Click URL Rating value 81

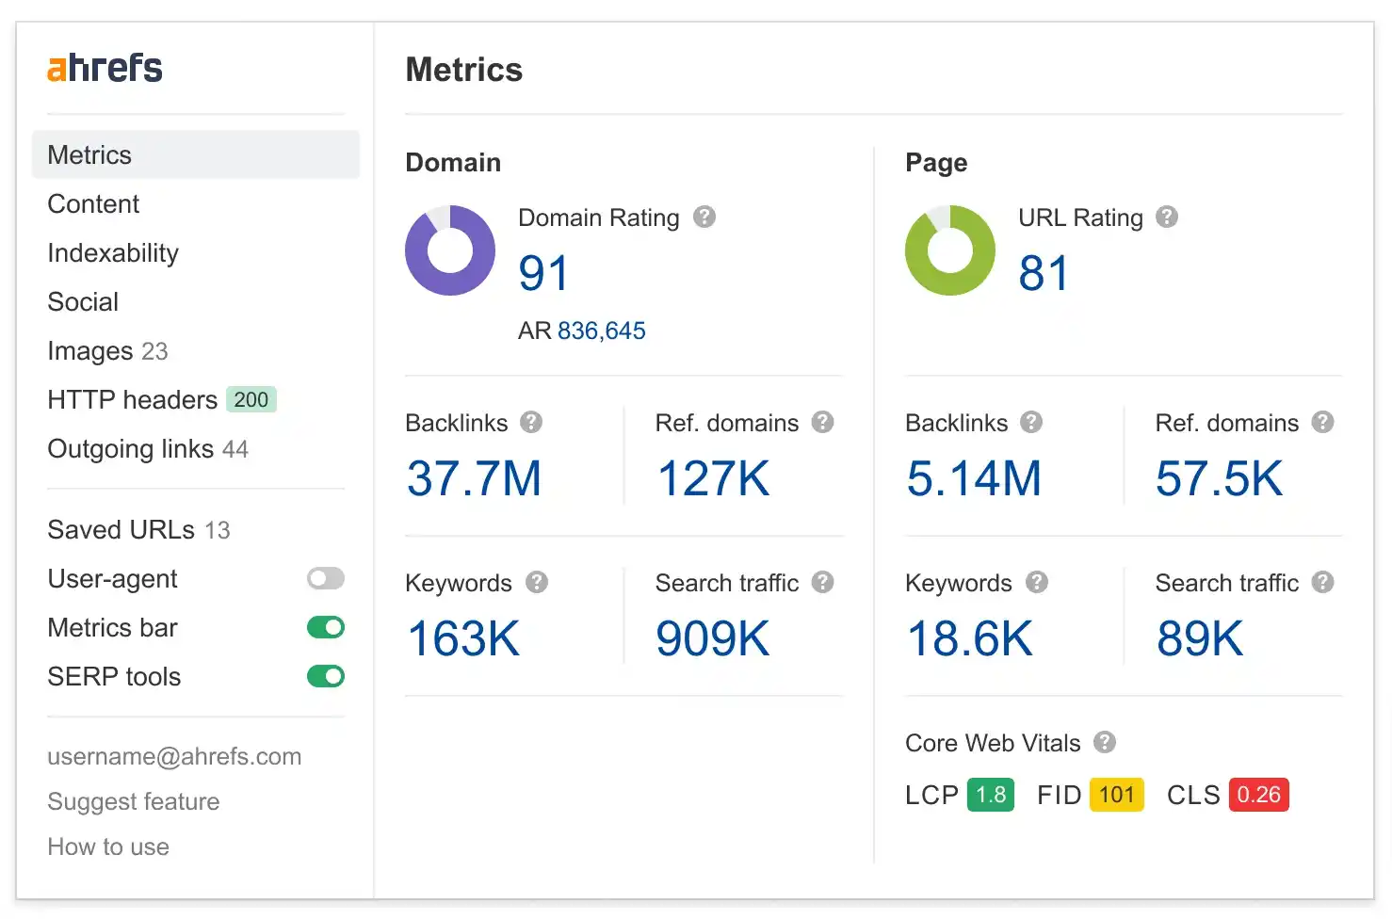point(1044,273)
